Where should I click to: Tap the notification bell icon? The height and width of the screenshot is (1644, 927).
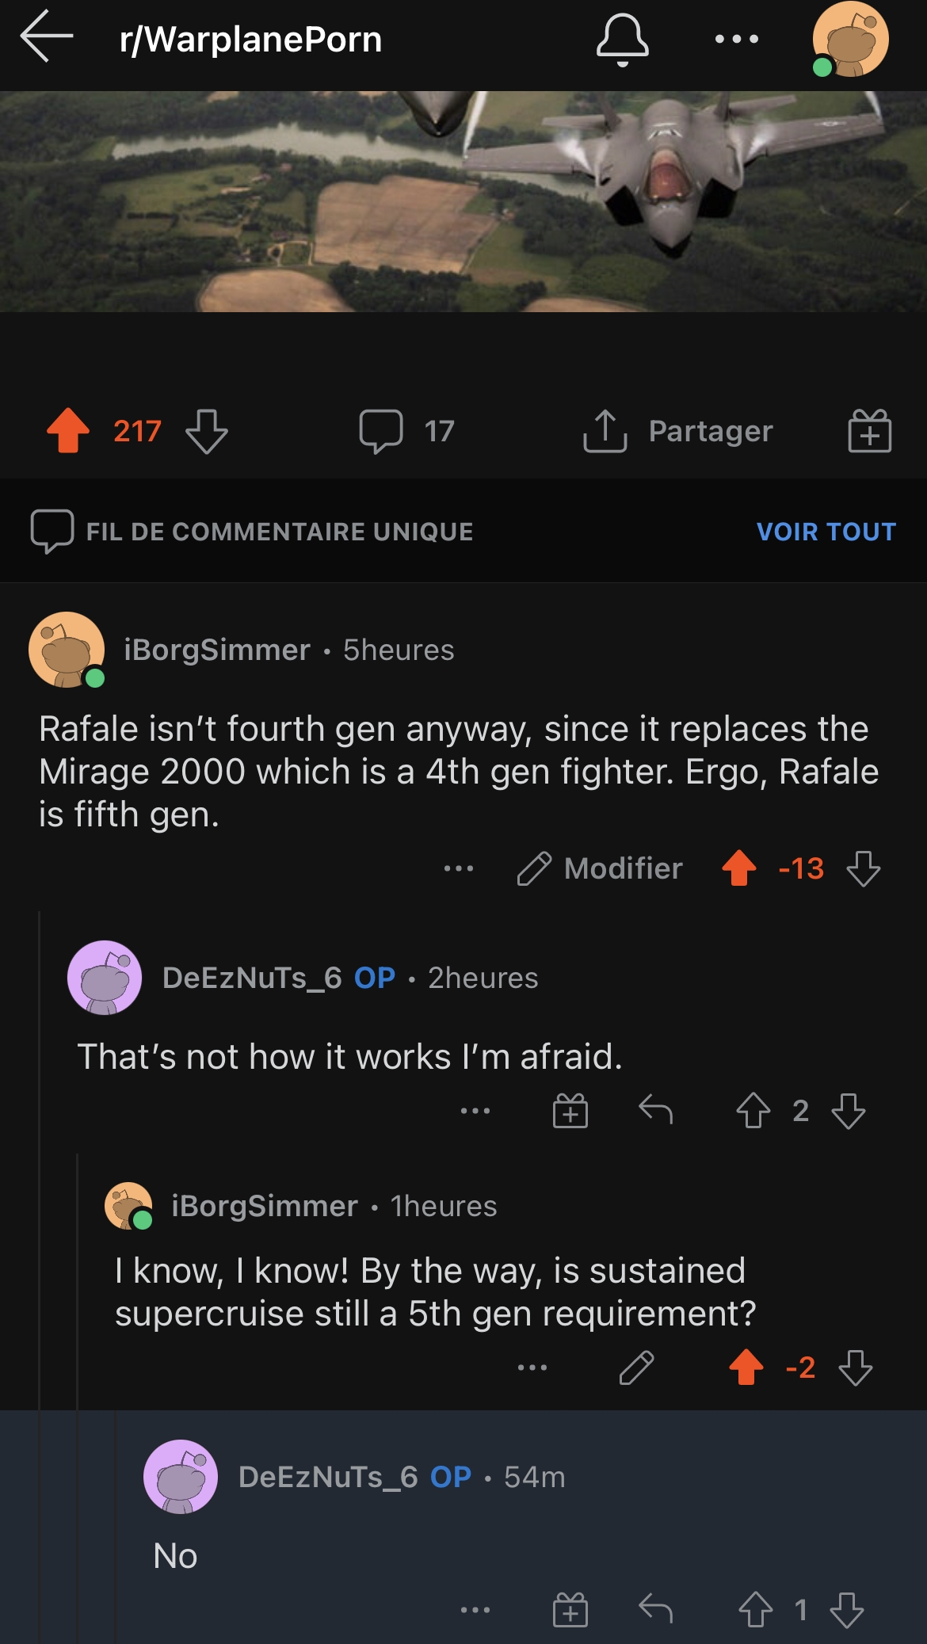622,39
